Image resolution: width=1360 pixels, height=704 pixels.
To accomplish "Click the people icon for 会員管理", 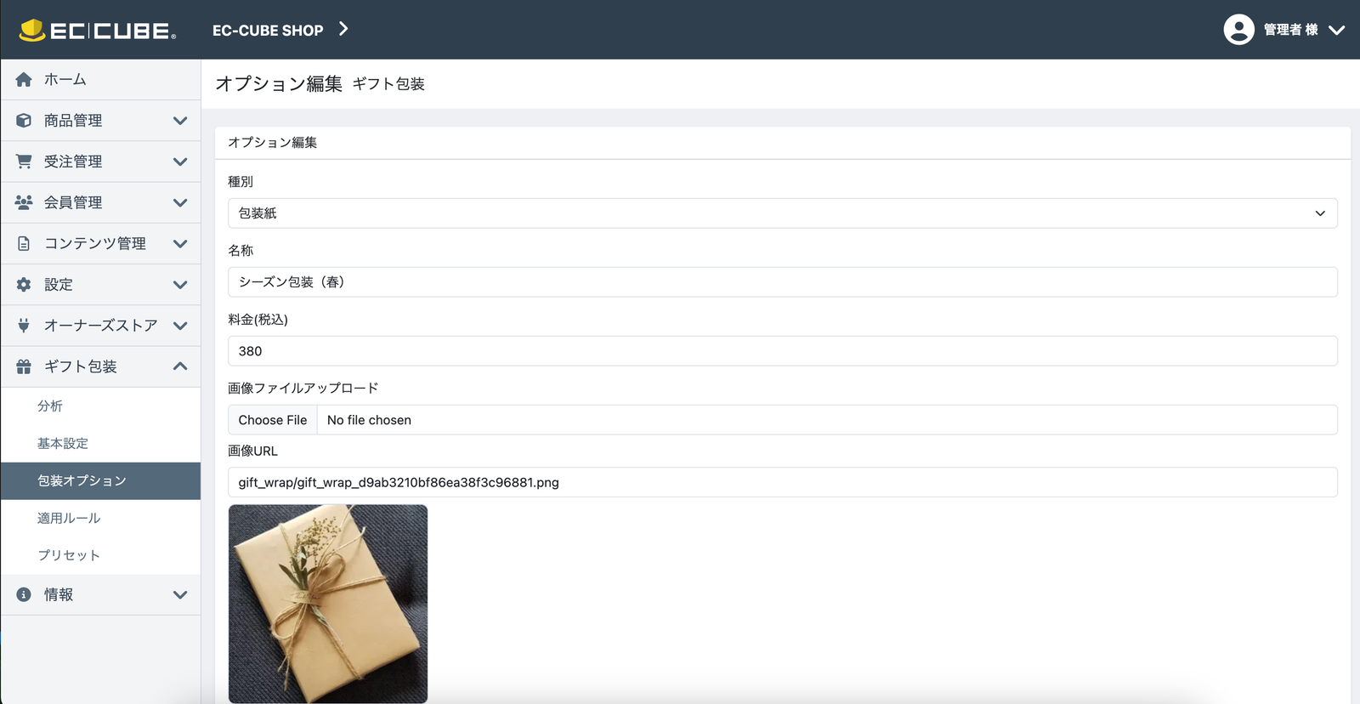I will [24, 202].
